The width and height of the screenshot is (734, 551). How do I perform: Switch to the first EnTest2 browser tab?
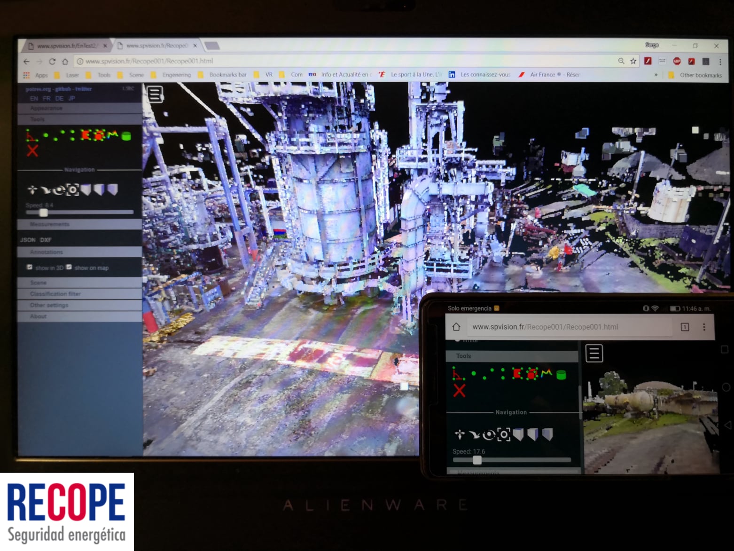click(x=66, y=46)
